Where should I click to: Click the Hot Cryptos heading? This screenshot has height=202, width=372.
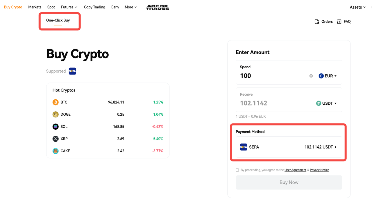(64, 90)
